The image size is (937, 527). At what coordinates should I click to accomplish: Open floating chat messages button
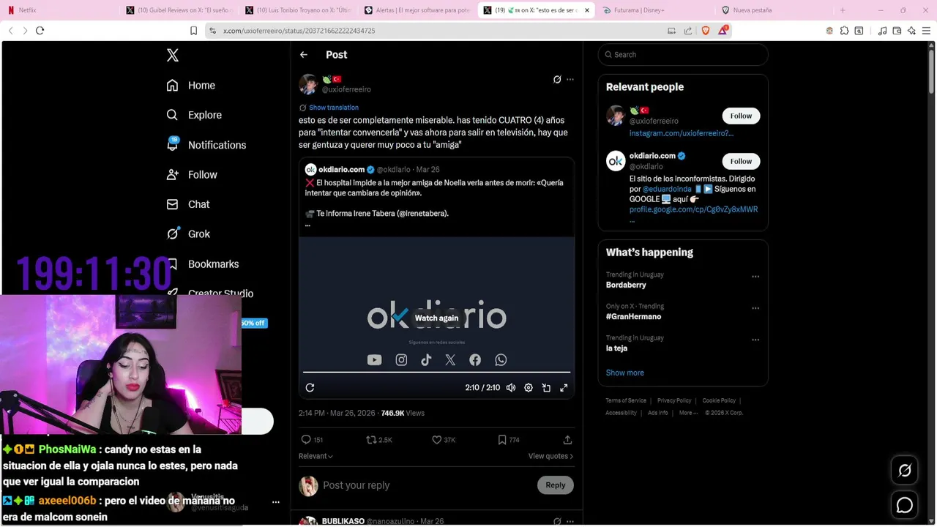pos(905,505)
